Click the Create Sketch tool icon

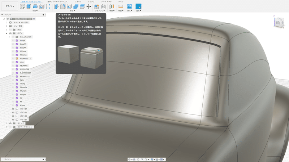23,6
